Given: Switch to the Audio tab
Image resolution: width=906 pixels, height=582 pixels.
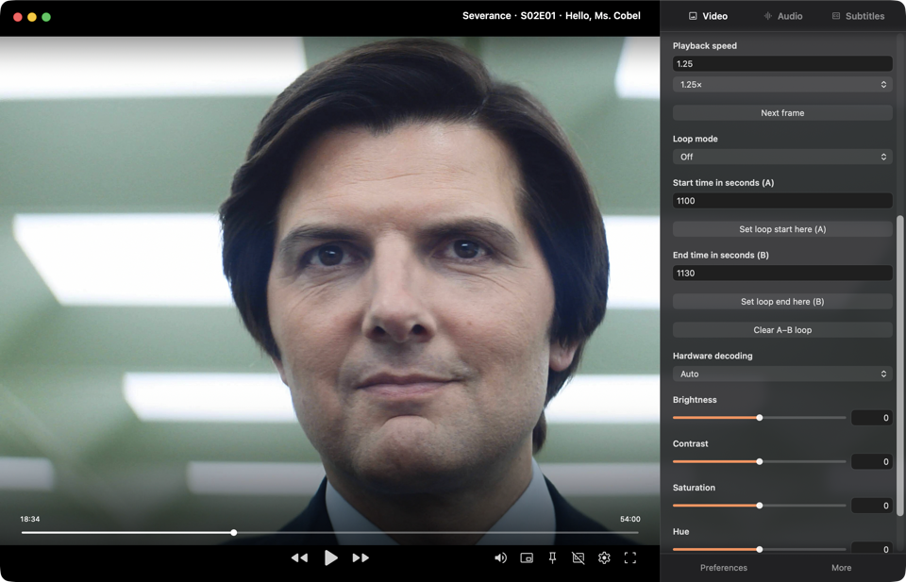Looking at the screenshot, I should 783,16.
